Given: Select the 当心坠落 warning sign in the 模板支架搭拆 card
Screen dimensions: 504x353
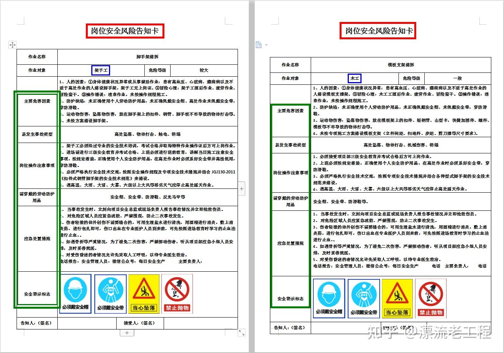Looking at the screenshot, I should [397, 298].
